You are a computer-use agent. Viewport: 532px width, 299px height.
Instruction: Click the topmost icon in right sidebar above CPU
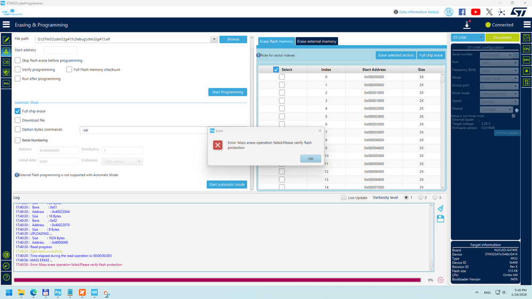tap(527, 38)
